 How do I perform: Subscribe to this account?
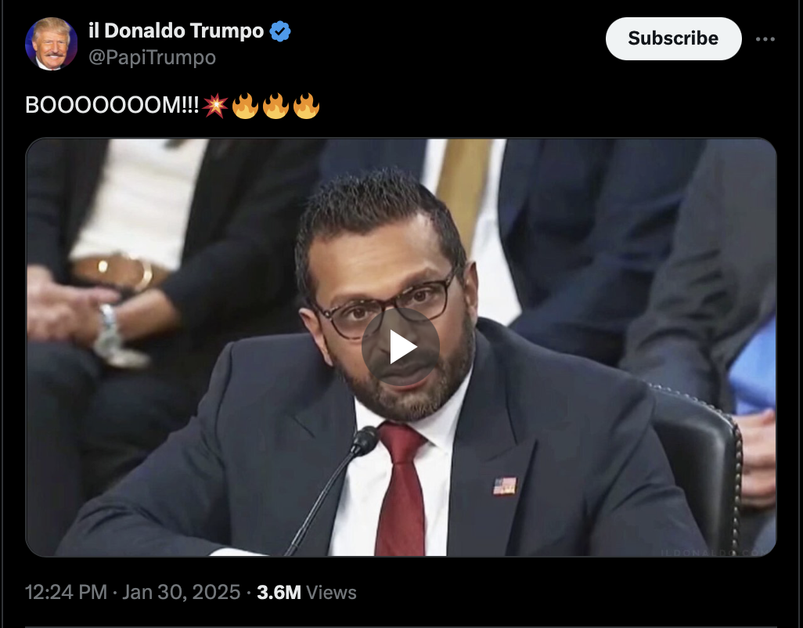coord(673,38)
